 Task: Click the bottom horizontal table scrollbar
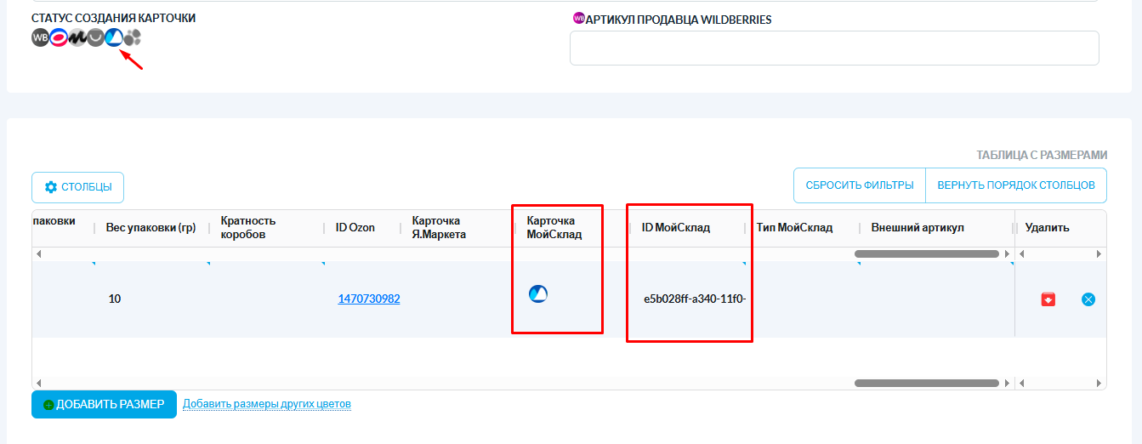pos(927,384)
